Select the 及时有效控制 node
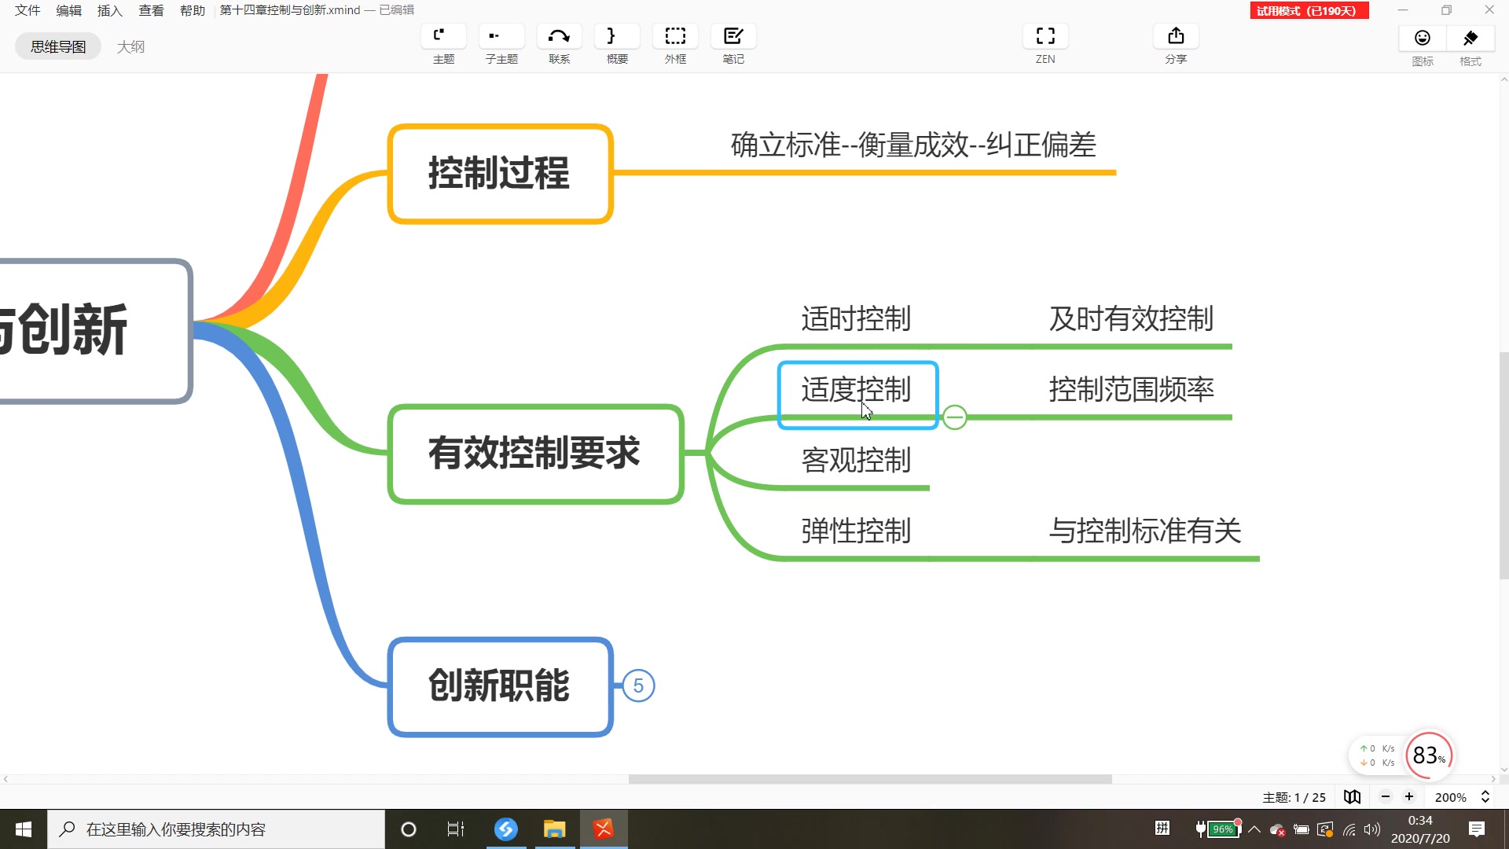 1131,319
